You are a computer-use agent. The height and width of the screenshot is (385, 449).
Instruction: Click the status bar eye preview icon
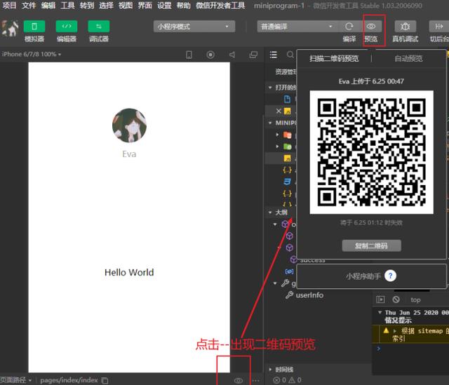pyautogui.click(x=239, y=380)
